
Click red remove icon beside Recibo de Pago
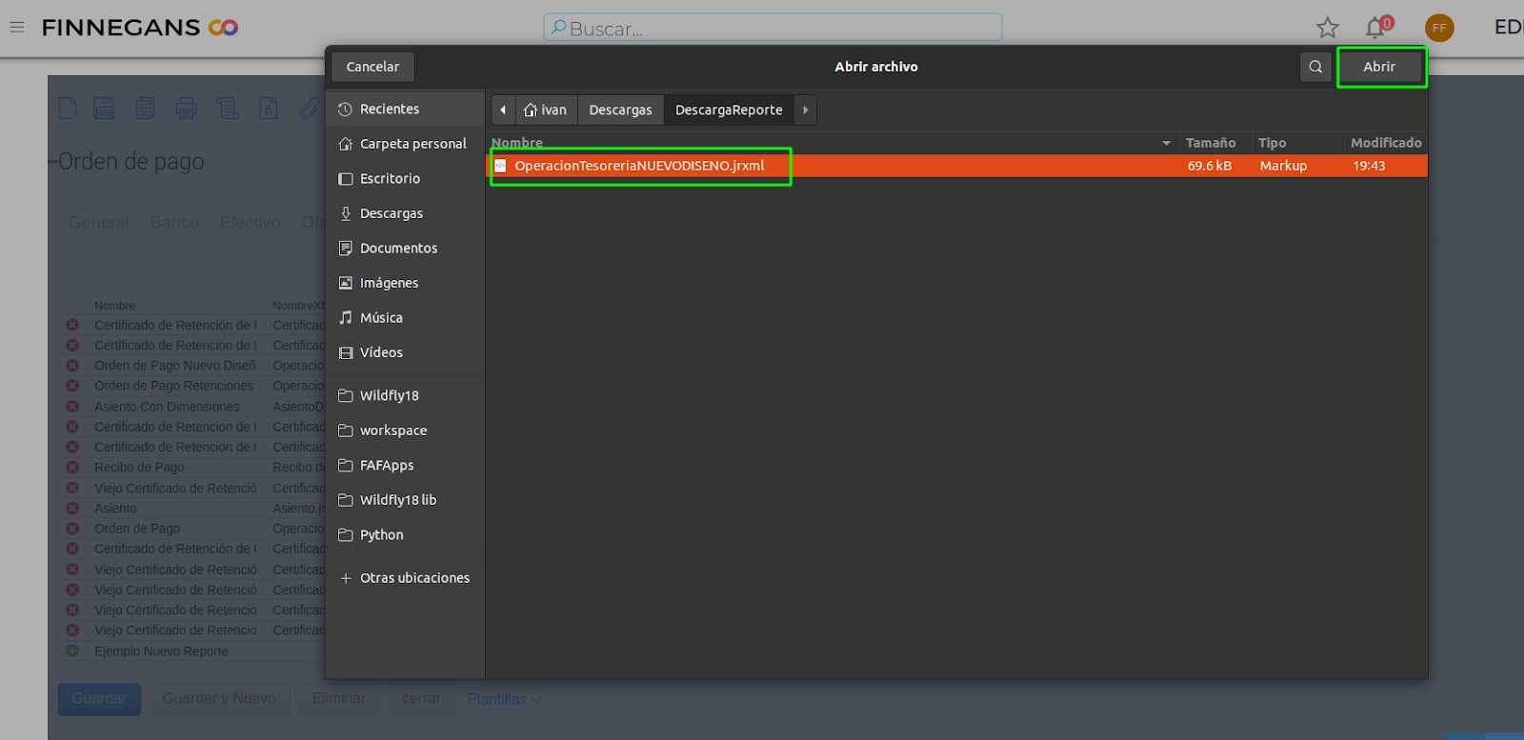click(x=72, y=468)
